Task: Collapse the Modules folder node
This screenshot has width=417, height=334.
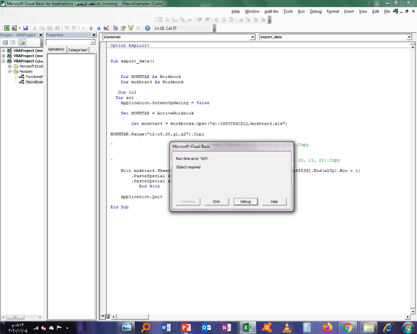Action: [10, 71]
